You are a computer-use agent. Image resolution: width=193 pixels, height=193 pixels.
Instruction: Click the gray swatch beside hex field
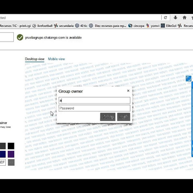tap(11, 162)
